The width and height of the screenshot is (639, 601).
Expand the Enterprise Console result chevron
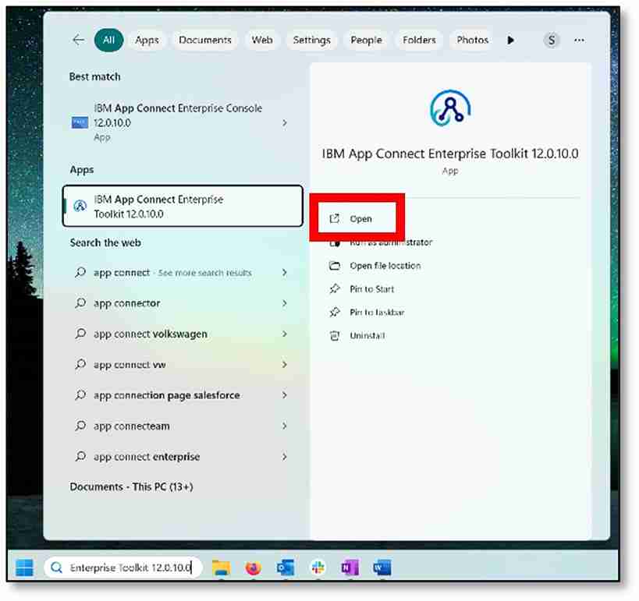(x=285, y=122)
